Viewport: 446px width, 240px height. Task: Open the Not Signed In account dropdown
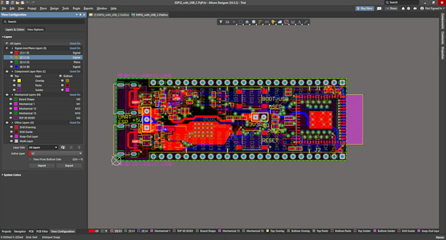pyautogui.click(x=432, y=9)
